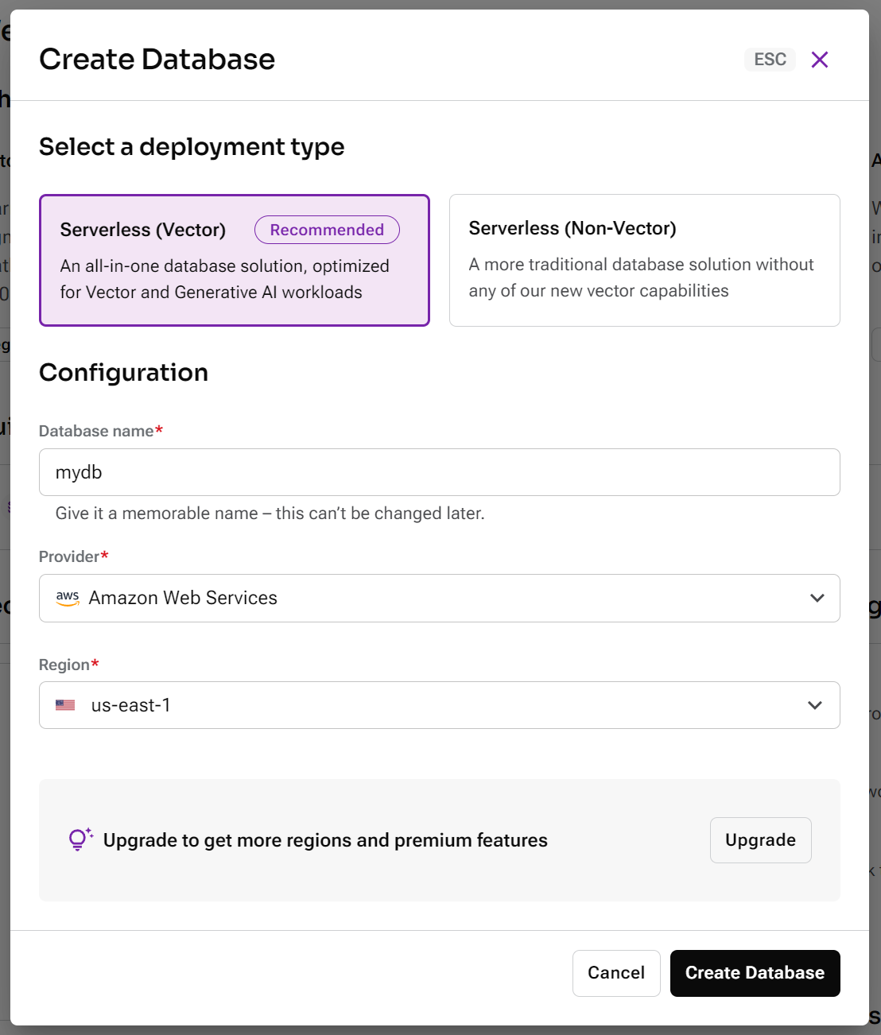Click the Recommended badge
This screenshot has width=881, height=1035.
tap(327, 230)
